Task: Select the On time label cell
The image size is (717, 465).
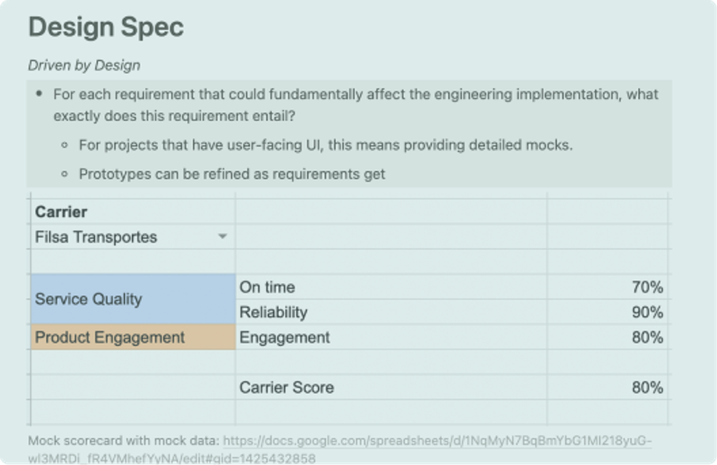Action: 267,287
